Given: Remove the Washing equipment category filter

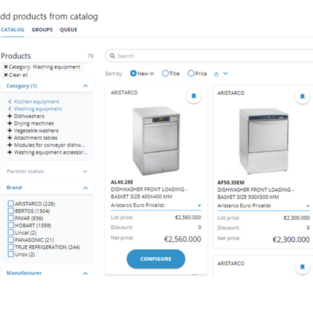Looking at the screenshot, I should pos(6,67).
